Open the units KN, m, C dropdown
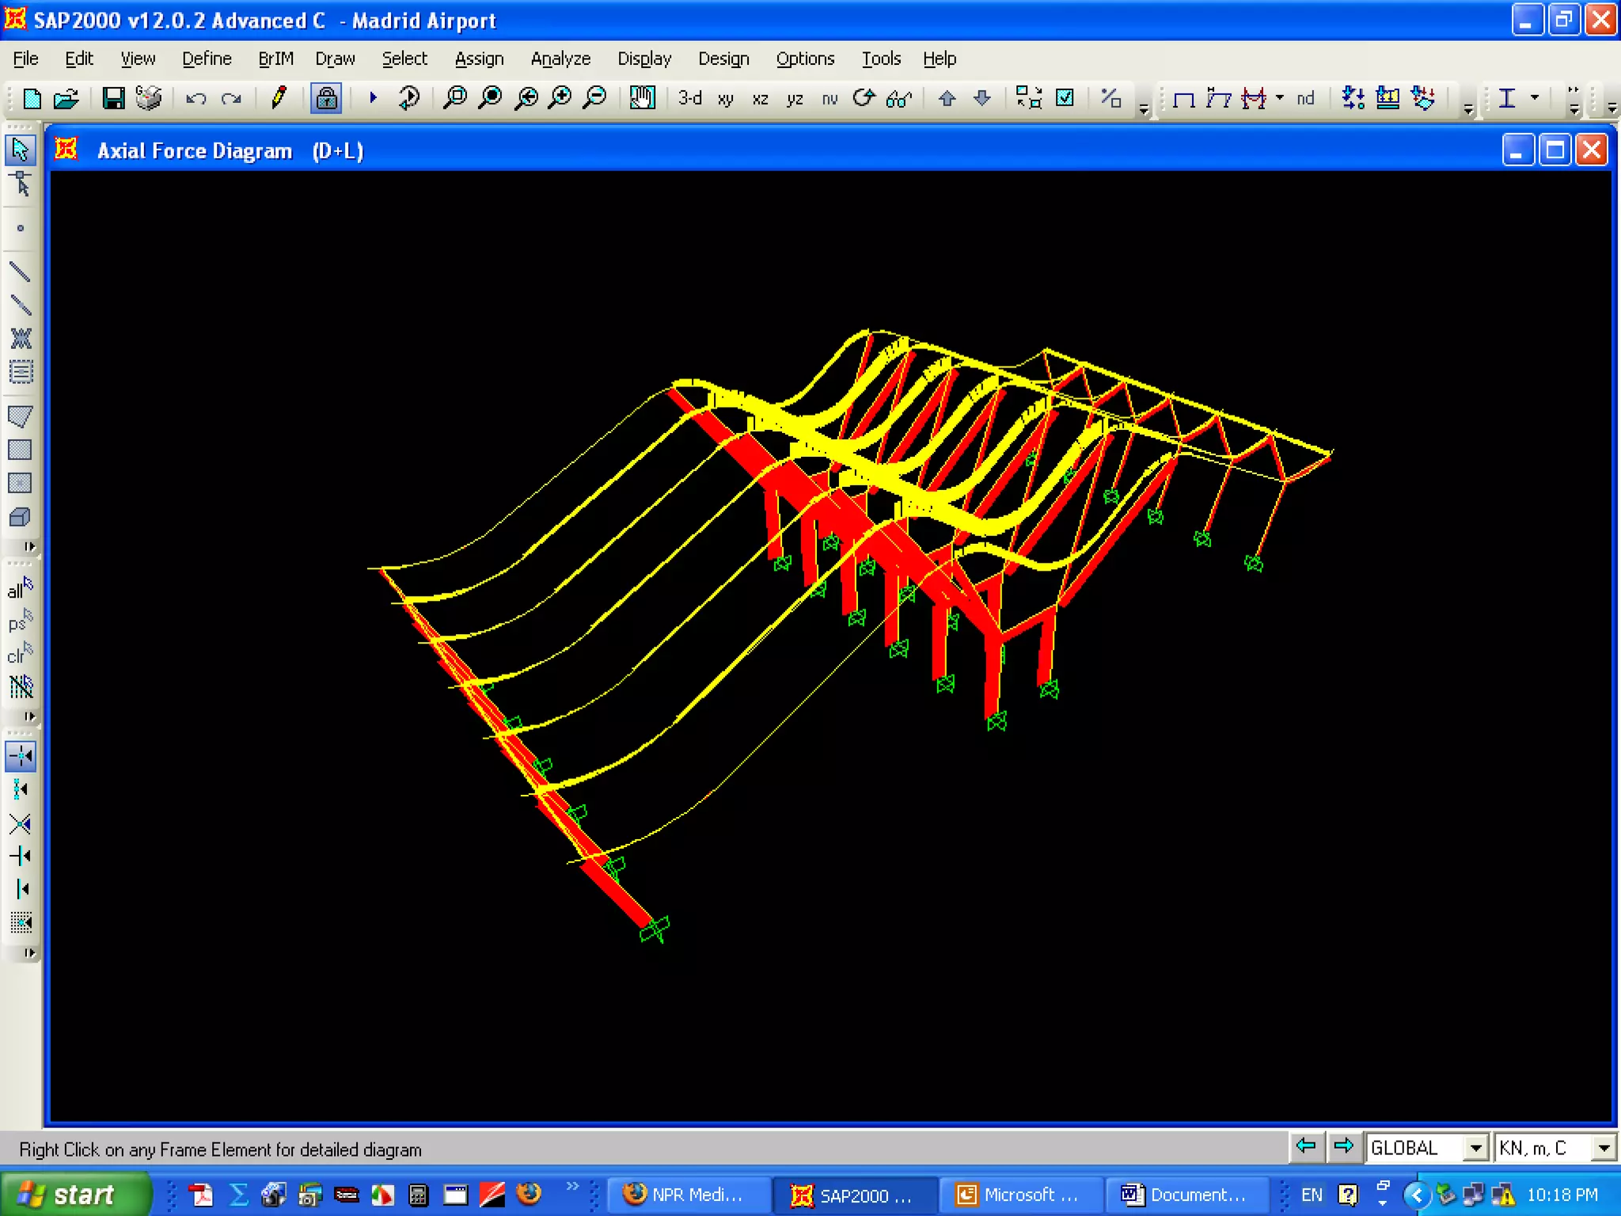This screenshot has height=1216, width=1621. (x=1604, y=1148)
